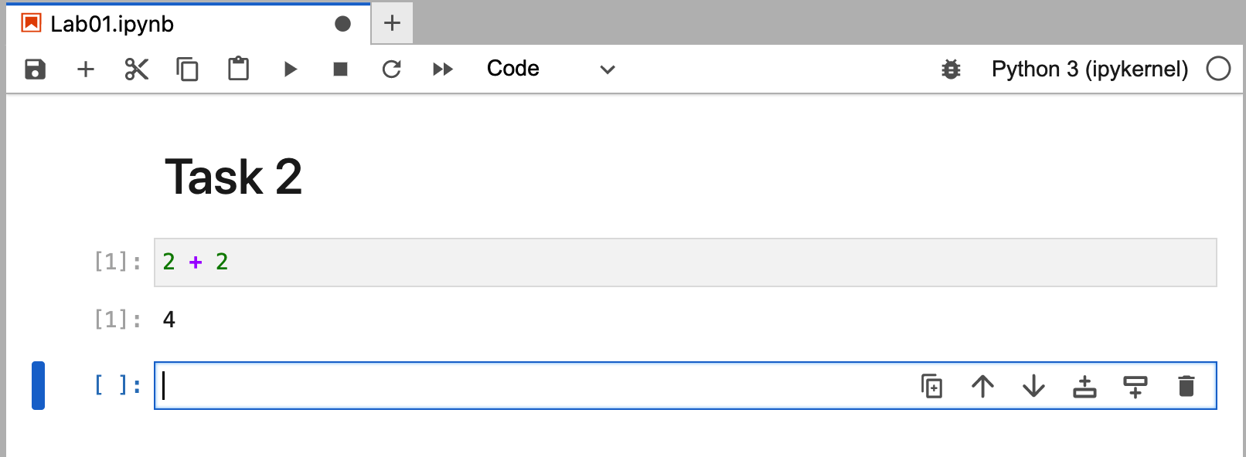Restart the kernel
This screenshot has height=457, width=1246.
(x=392, y=69)
